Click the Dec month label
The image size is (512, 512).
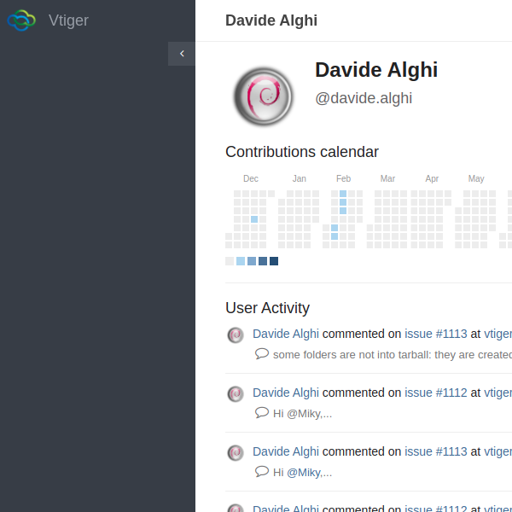pyautogui.click(x=251, y=178)
